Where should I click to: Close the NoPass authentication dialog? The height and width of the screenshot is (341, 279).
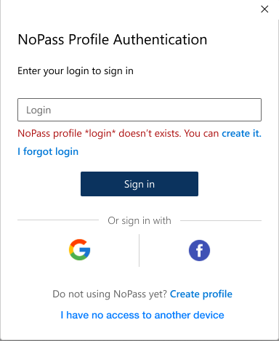[x=264, y=9]
